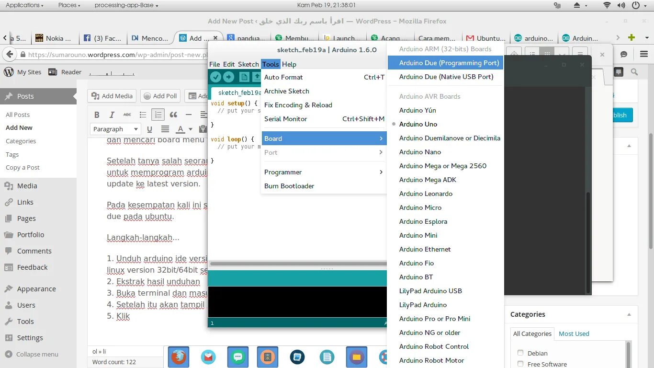Click the Justify text icon

click(165, 129)
